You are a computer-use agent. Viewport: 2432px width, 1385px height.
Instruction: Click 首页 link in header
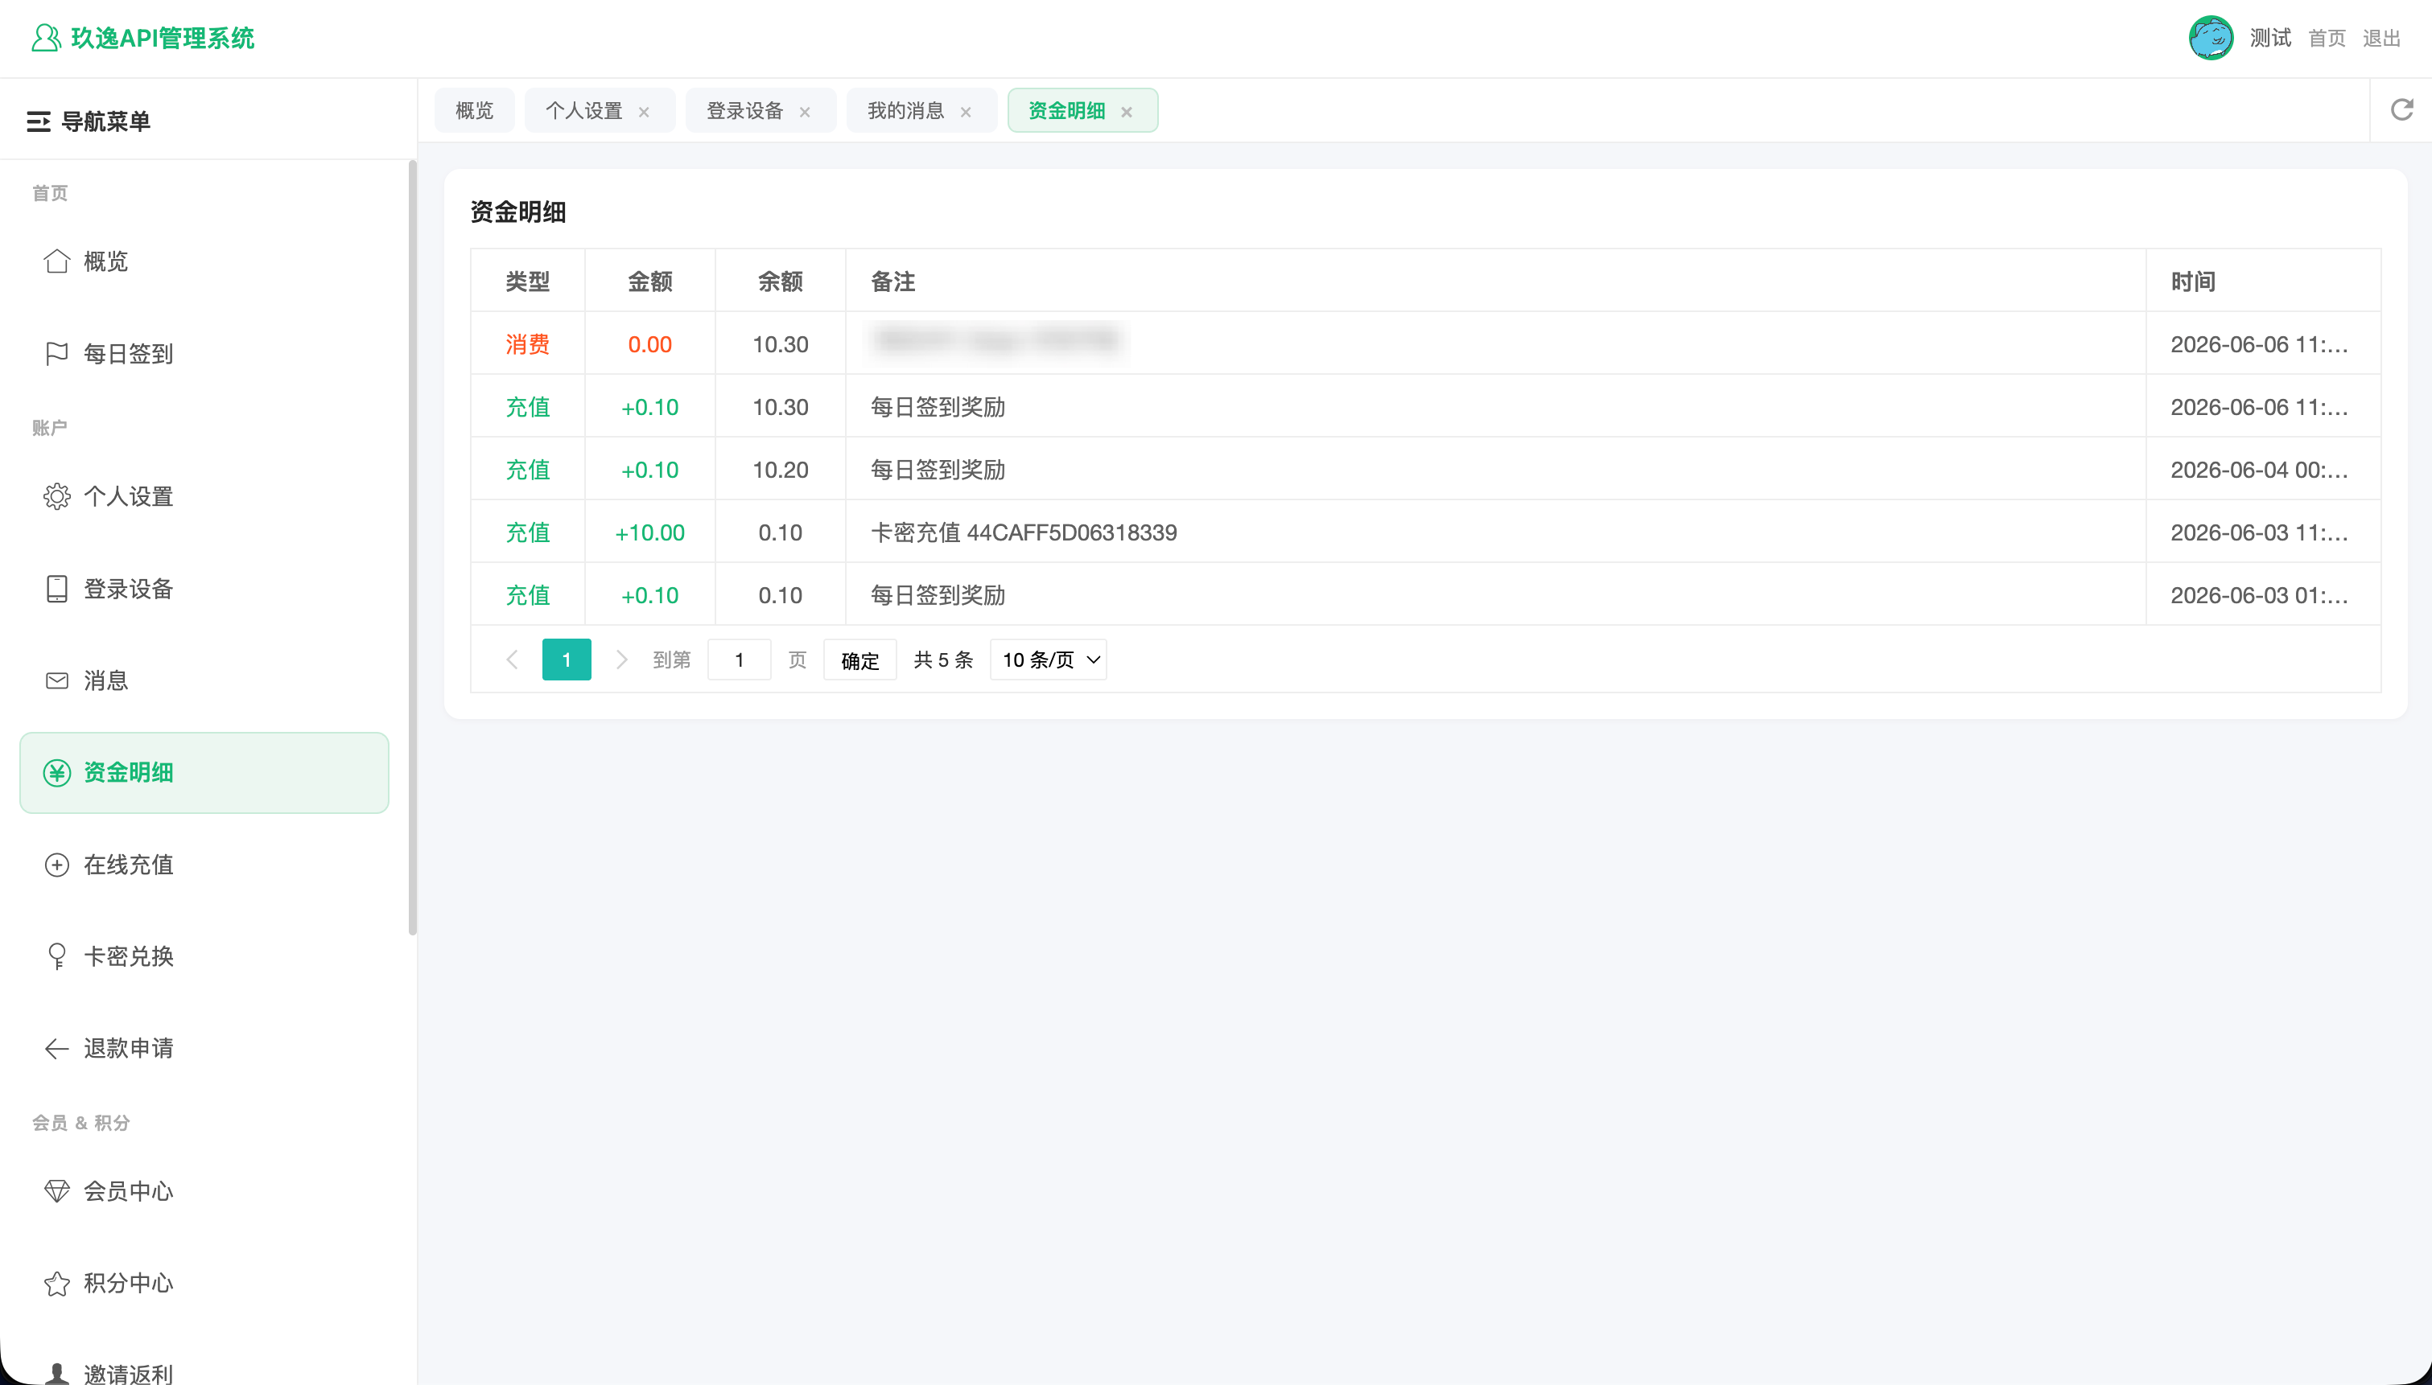[x=2327, y=38]
